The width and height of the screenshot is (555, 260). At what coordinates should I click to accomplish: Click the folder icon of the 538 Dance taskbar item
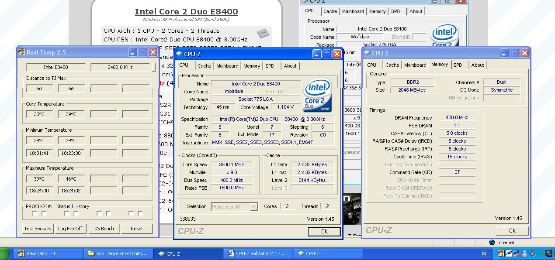pyautogui.click(x=91, y=253)
